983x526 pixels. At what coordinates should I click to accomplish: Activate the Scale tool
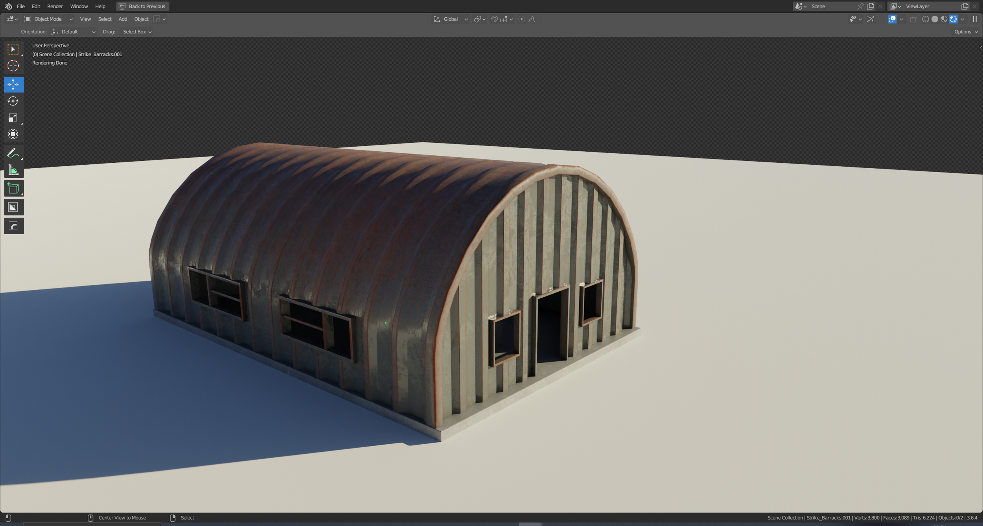tap(13, 118)
